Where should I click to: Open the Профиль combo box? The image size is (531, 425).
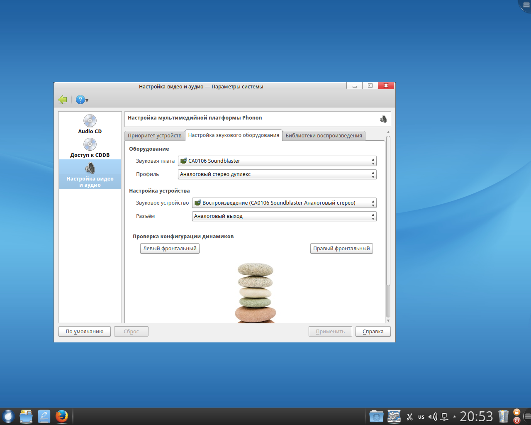277,174
